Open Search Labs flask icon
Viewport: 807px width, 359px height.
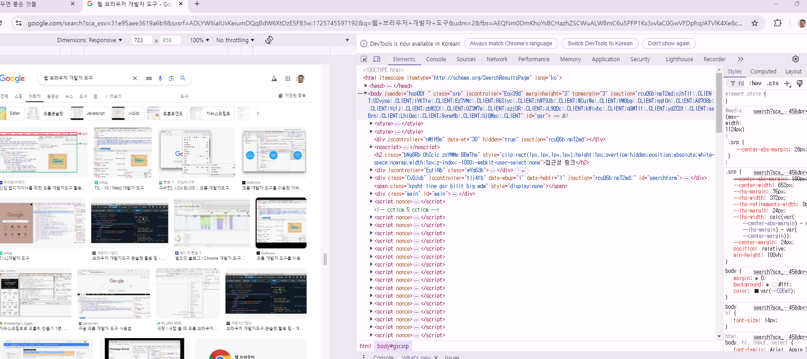(274, 78)
